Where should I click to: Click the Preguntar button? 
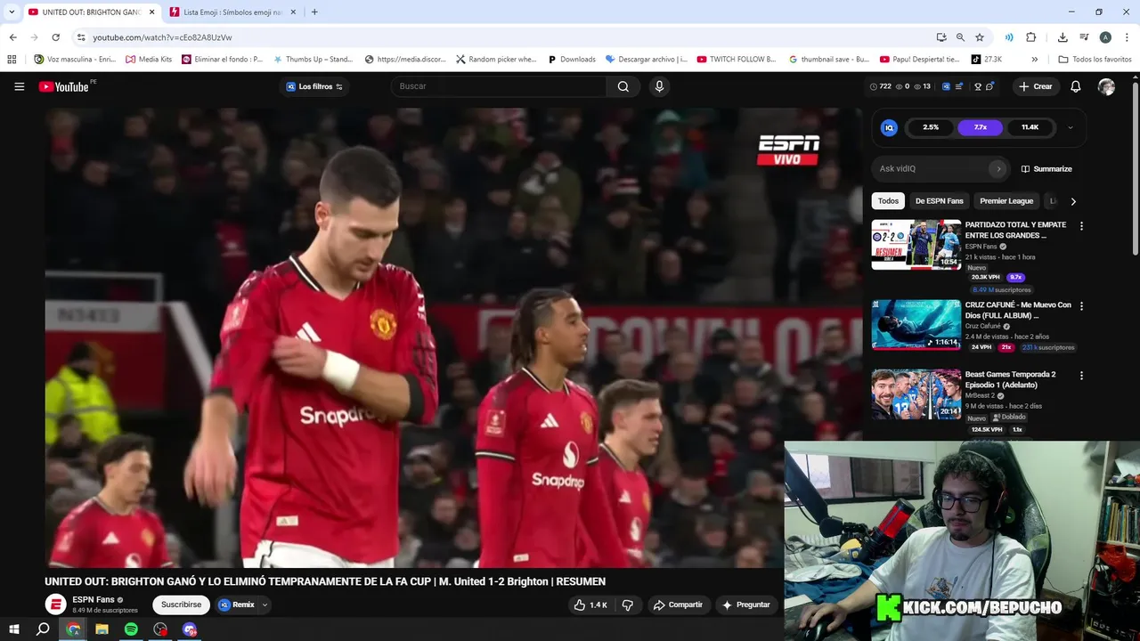coord(745,604)
